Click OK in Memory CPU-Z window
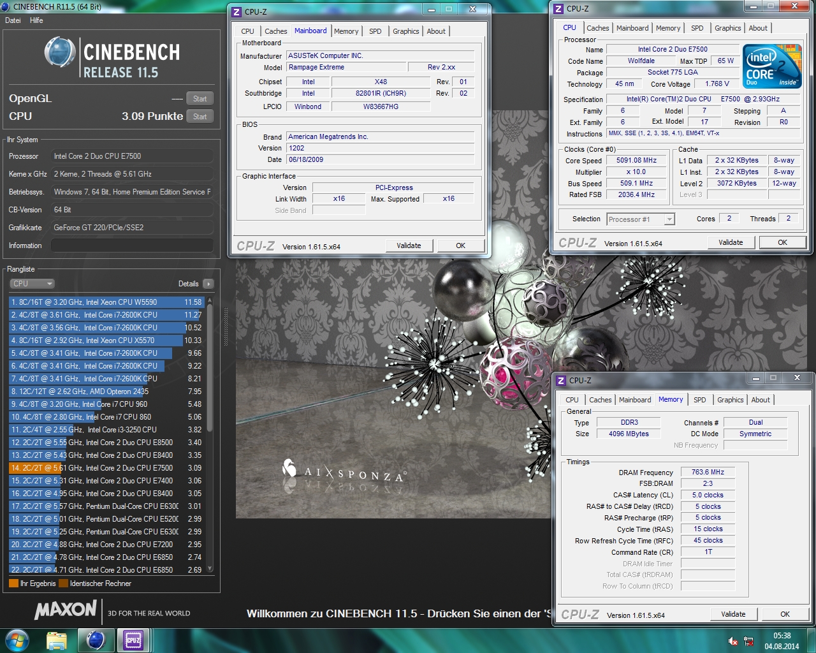Viewport: 816px width, 653px height. [x=785, y=614]
